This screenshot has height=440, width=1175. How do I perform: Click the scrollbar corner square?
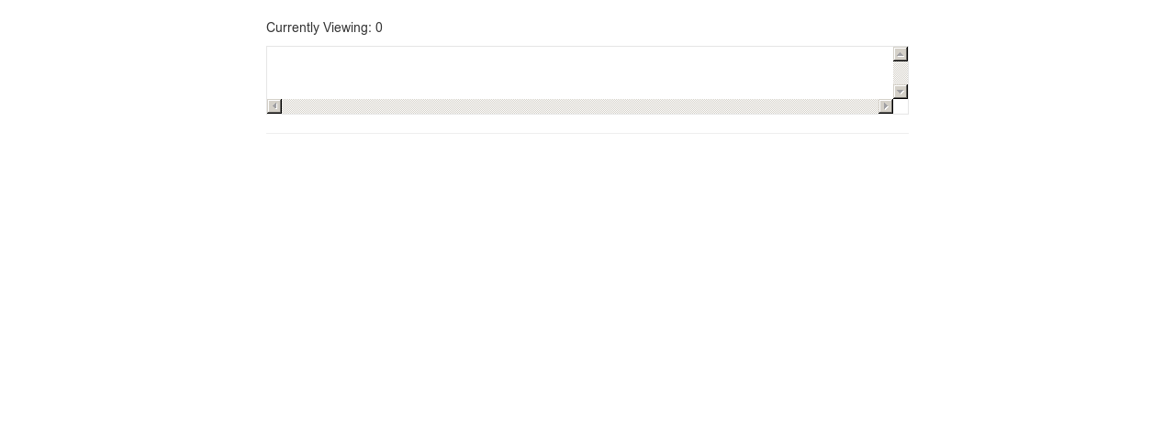[x=901, y=106]
